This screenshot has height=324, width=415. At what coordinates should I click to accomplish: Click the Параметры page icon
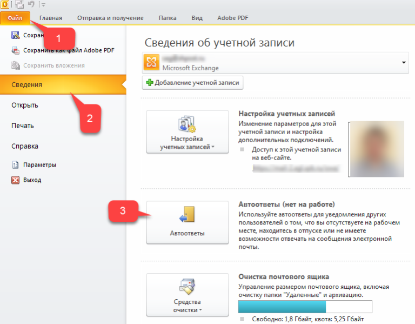[x=15, y=165]
